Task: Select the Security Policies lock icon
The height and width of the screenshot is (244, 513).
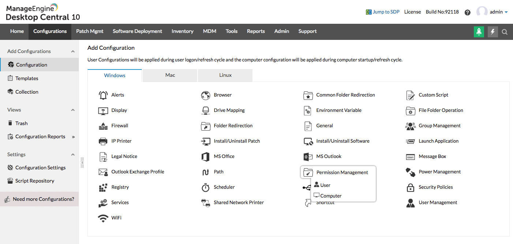Action: pos(411,187)
